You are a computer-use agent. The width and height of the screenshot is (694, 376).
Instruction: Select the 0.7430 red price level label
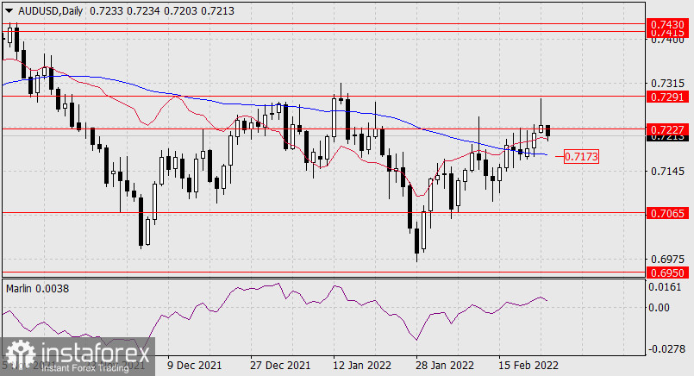pos(667,24)
